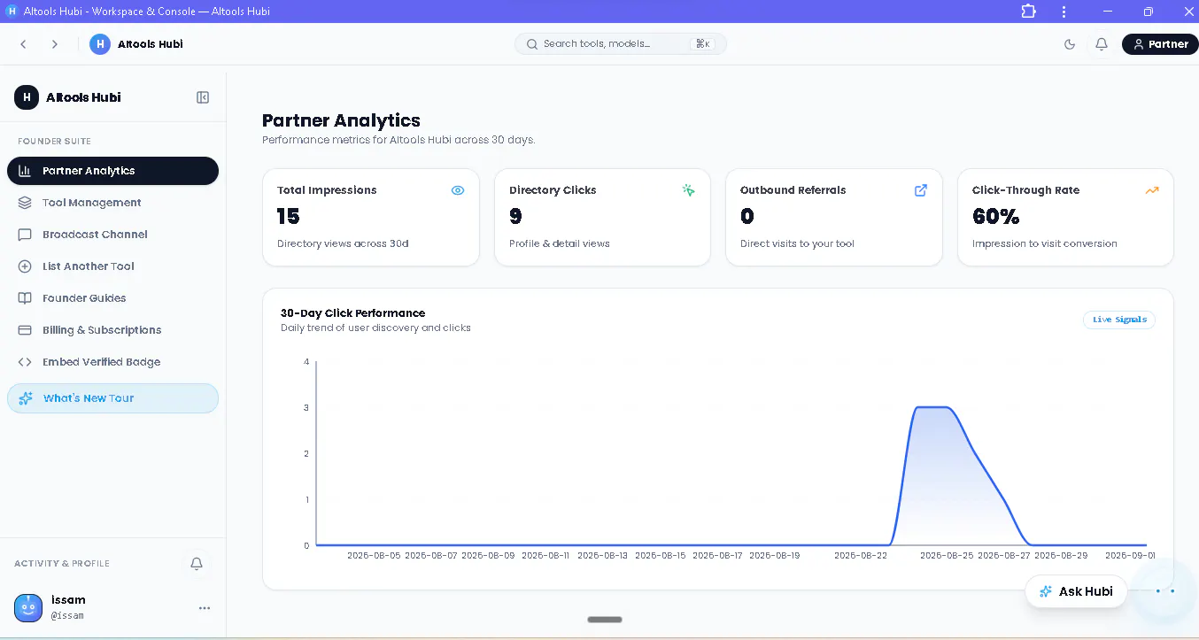Click the text Directory views across 30d

(x=343, y=243)
